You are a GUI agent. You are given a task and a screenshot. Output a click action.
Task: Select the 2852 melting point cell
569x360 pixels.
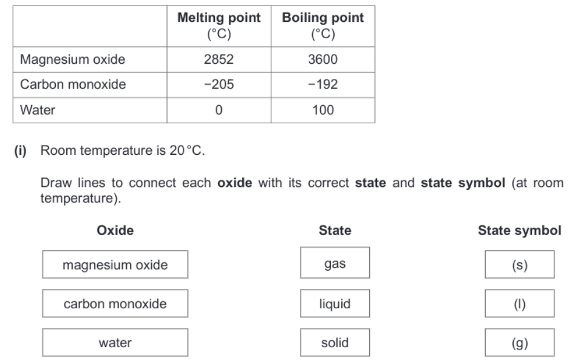(x=219, y=59)
